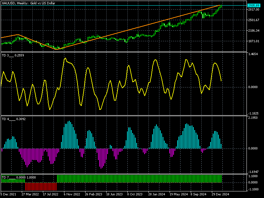Click price scale value 1871.01
The width and height of the screenshot is (264, 198).
tap(253, 41)
